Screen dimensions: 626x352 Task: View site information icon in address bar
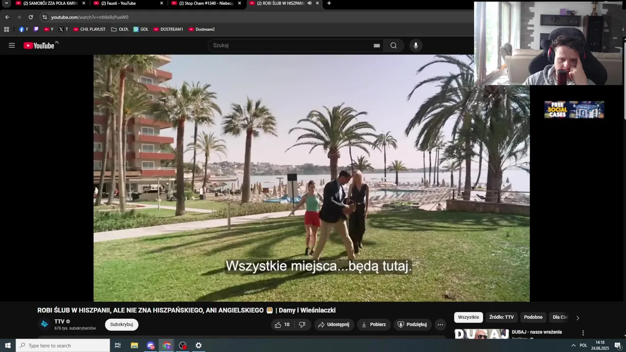(45, 17)
